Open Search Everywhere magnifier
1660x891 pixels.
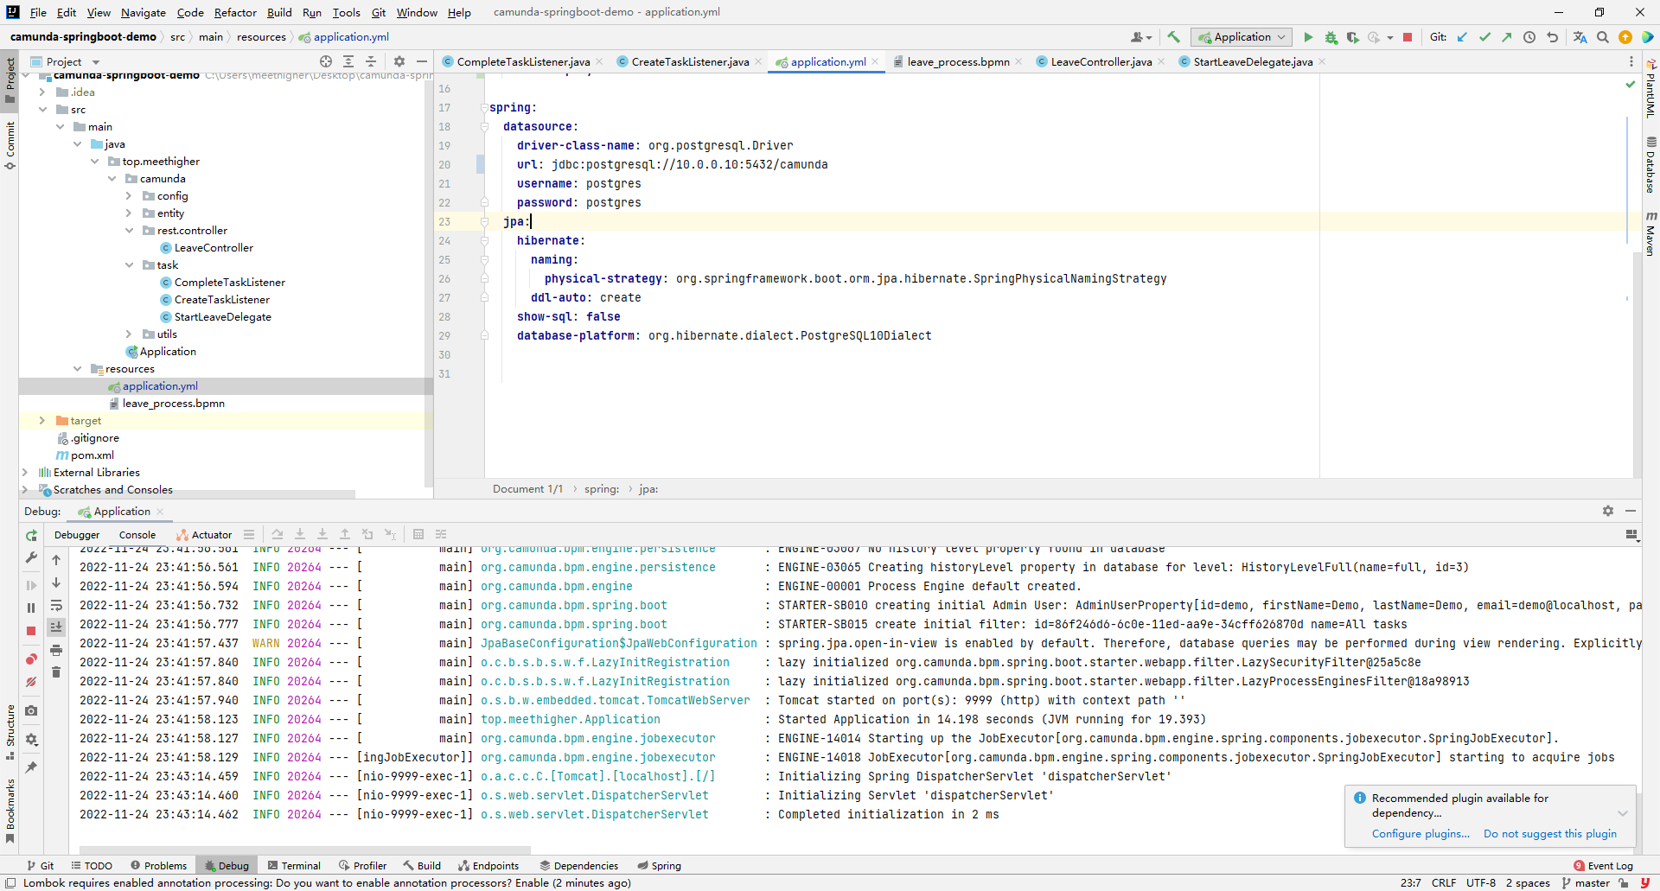point(1602,37)
